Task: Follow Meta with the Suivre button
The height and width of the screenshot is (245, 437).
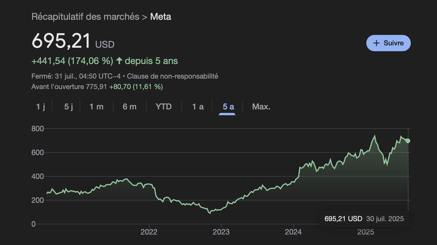Action: click(x=388, y=43)
